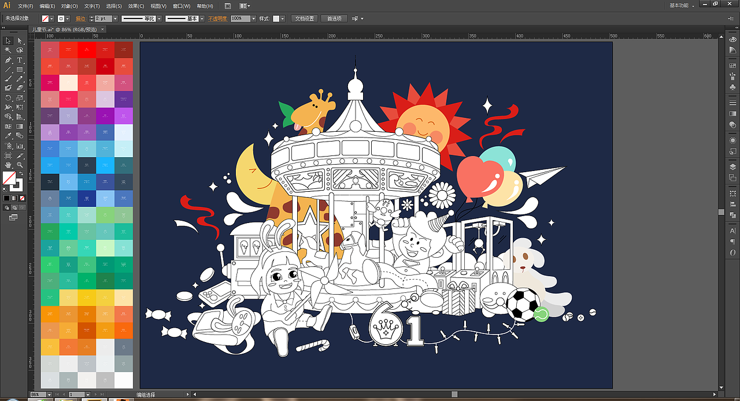Set paint mode to None

[21, 198]
